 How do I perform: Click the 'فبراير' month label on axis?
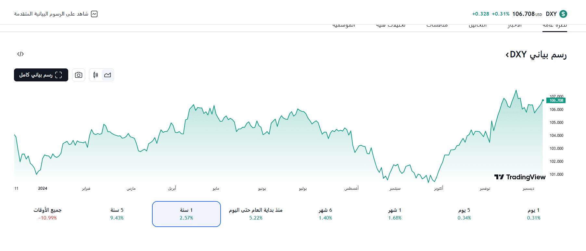coord(86,188)
